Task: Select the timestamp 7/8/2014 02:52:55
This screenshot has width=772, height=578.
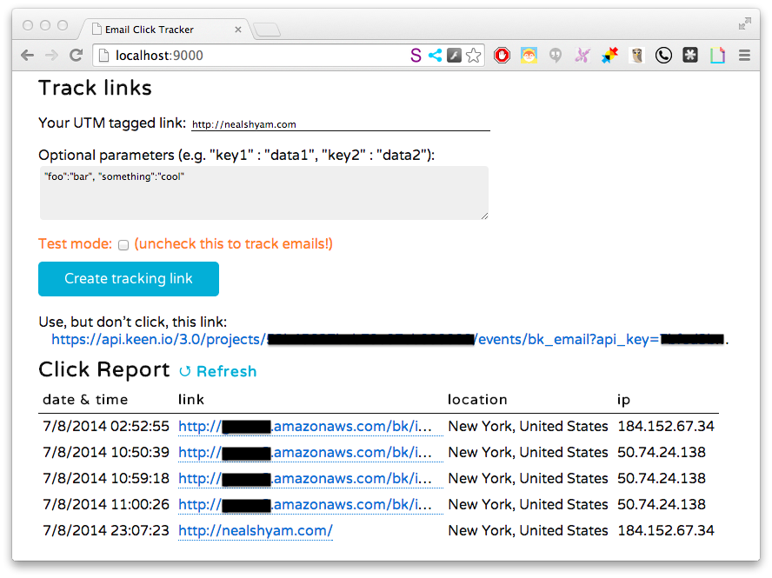Action: 106,427
